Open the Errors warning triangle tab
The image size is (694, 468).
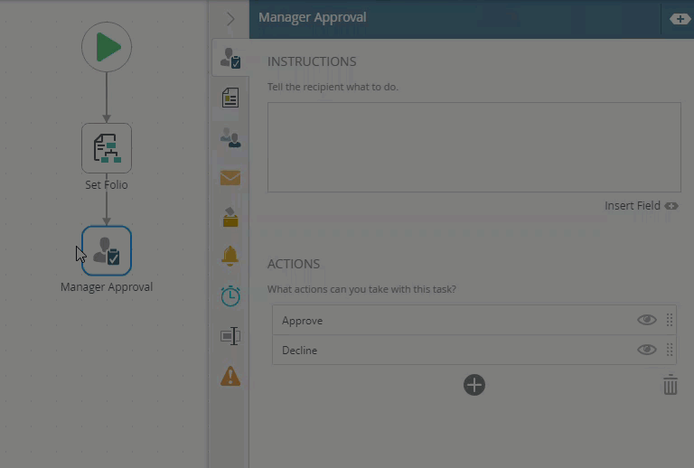[x=230, y=376]
